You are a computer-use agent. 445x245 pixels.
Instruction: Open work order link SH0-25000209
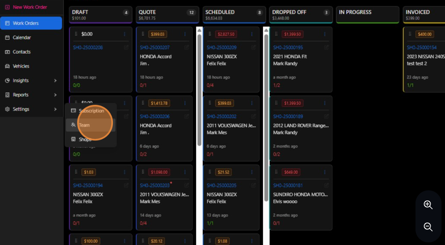tap(222, 47)
